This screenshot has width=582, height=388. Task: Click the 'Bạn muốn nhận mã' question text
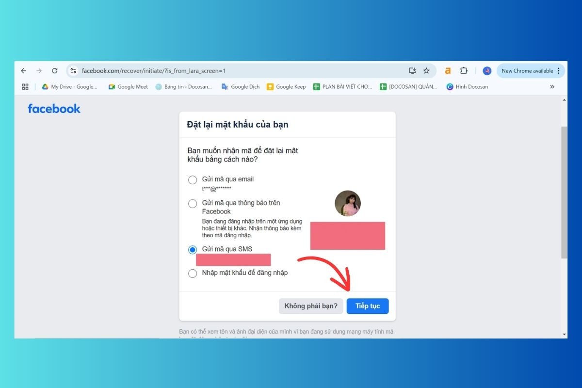[x=242, y=155]
